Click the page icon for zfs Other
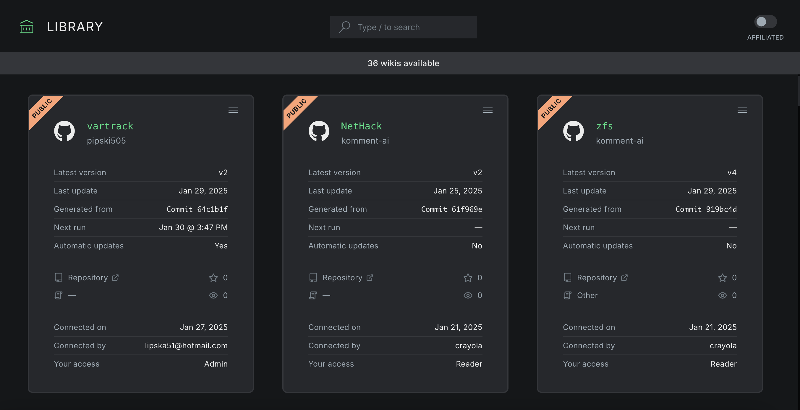This screenshot has width=800, height=410. 567,294
